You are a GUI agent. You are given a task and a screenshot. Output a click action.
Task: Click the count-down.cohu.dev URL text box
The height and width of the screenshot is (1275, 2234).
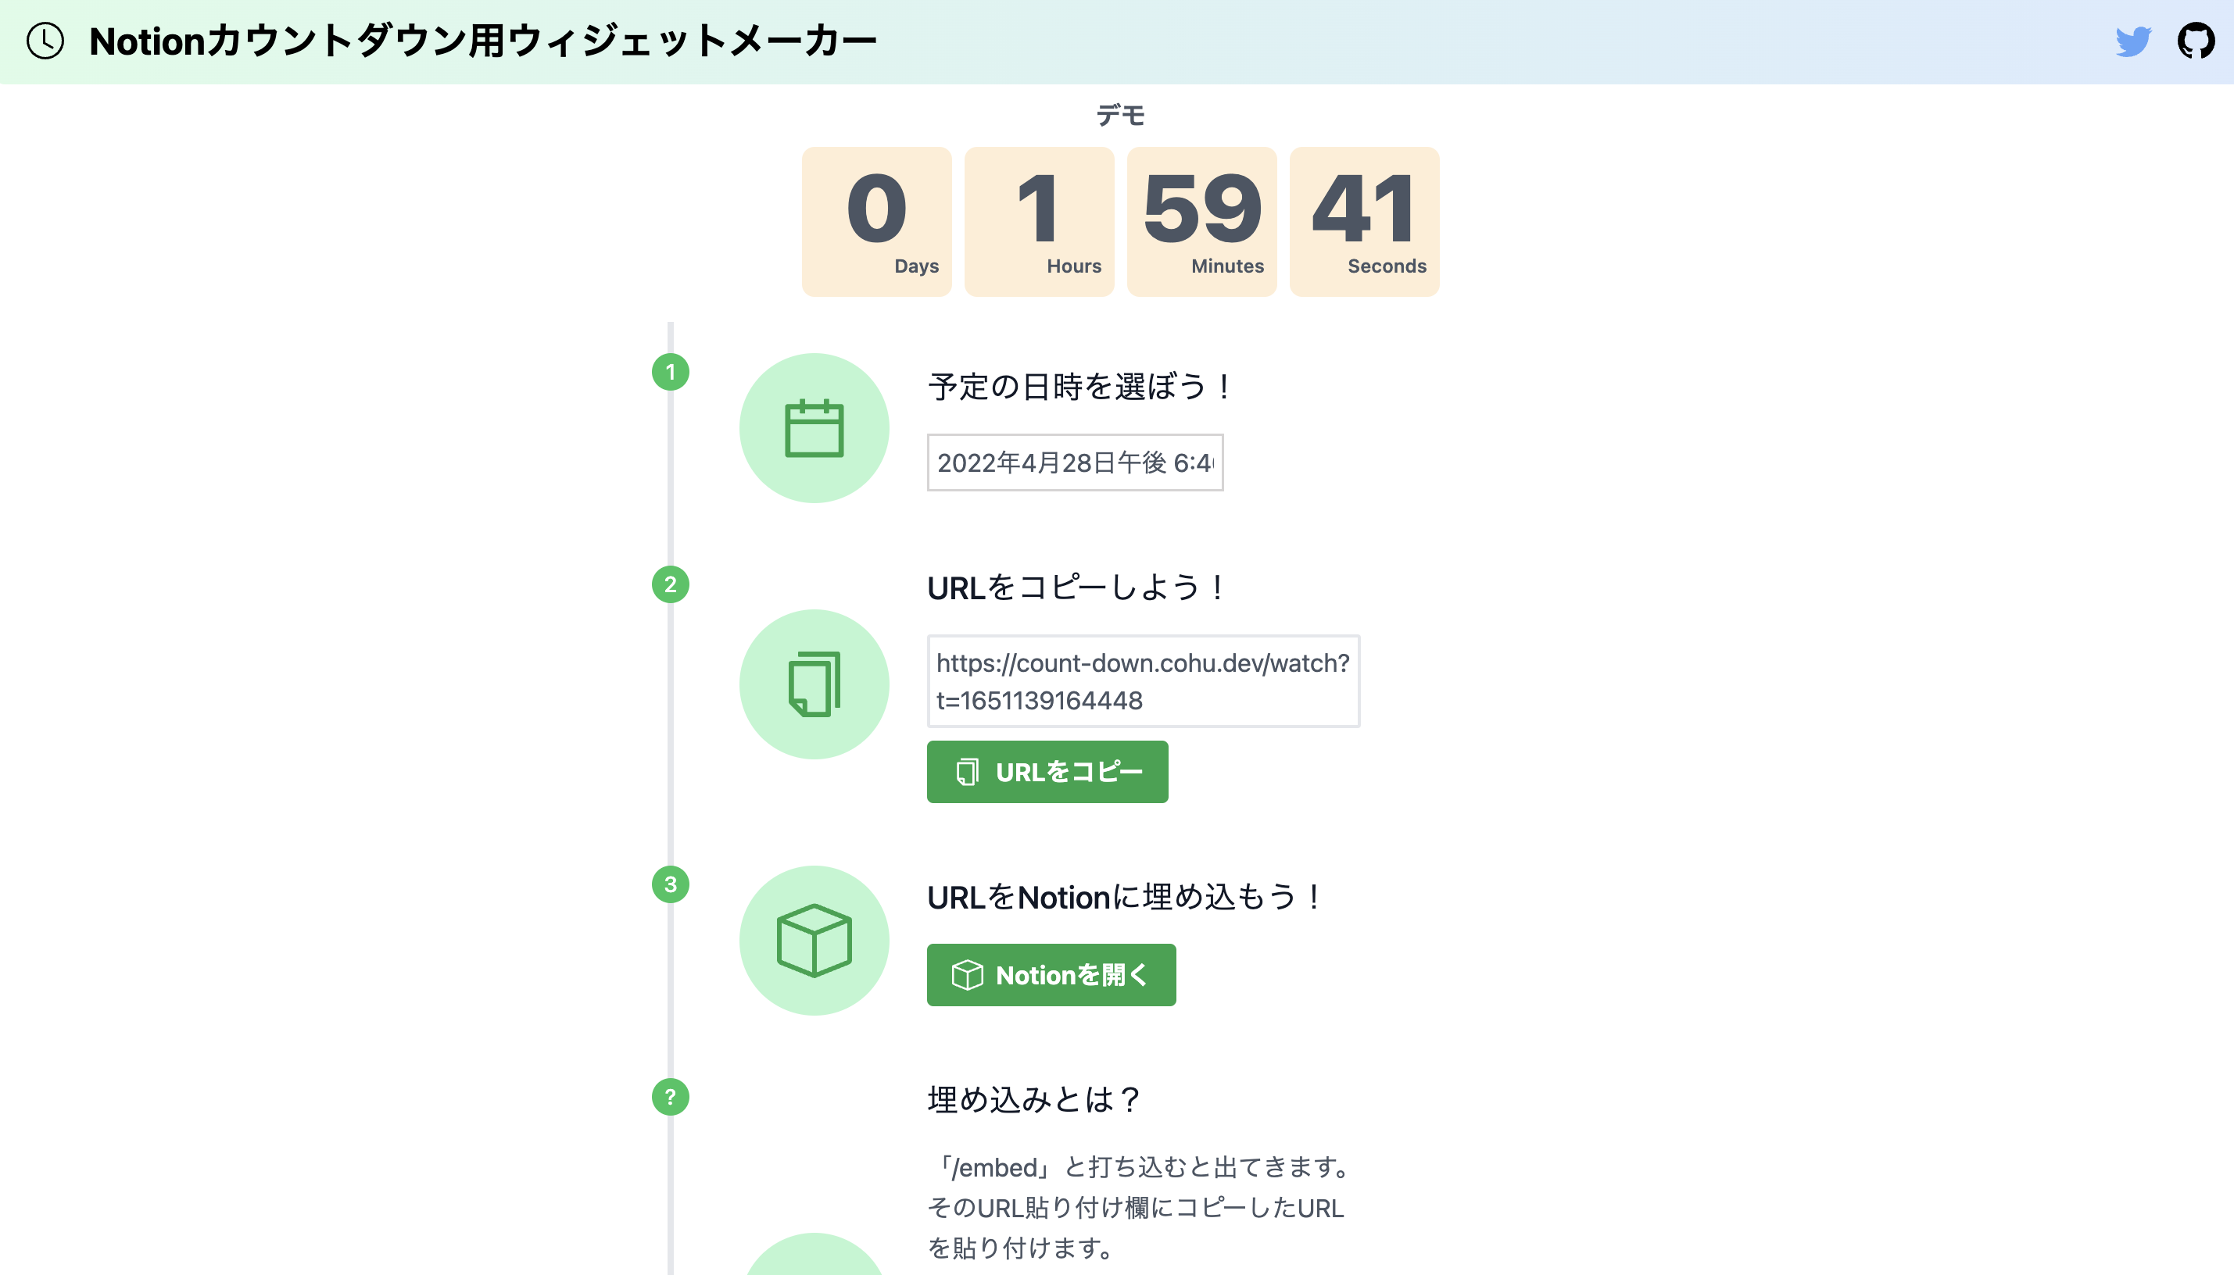coord(1144,681)
